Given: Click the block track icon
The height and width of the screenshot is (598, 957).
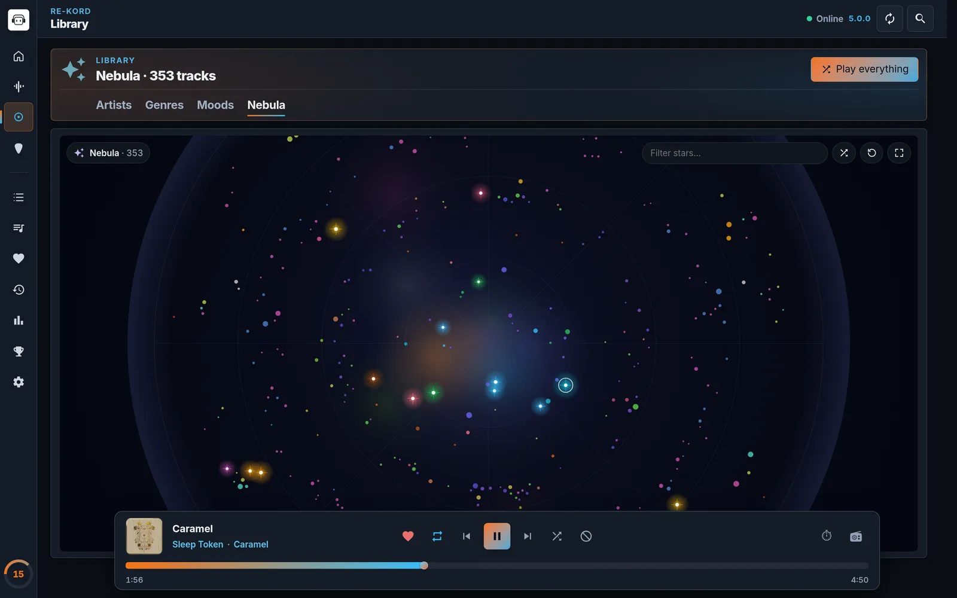Looking at the screenshot, I should tap(586, 536).
